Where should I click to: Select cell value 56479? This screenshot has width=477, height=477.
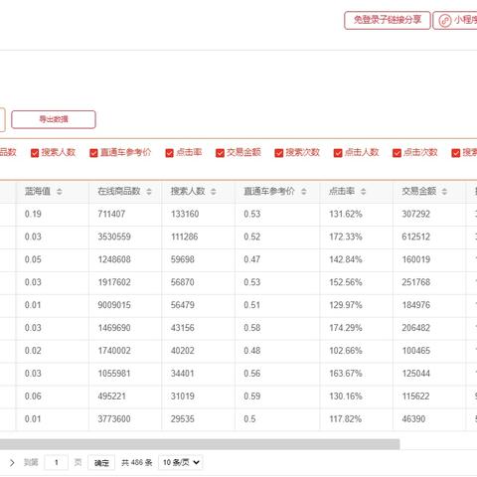[183, 305]
